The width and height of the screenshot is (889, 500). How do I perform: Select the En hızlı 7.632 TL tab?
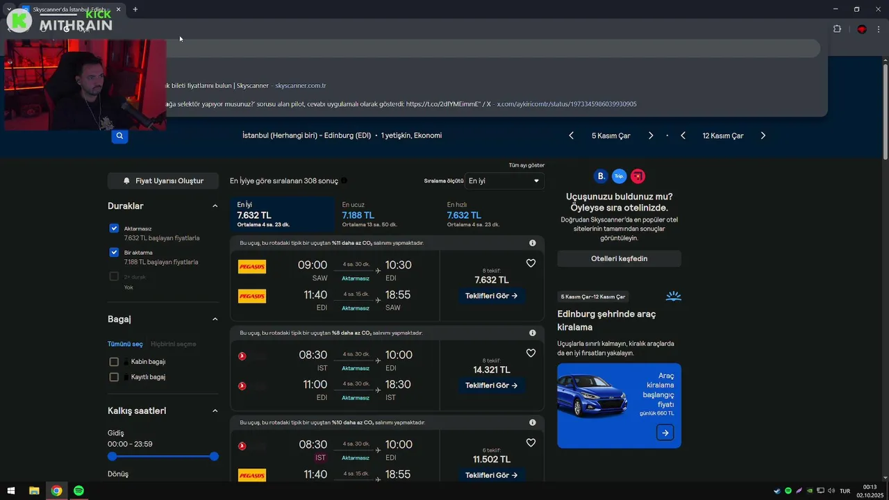point(492,215)
